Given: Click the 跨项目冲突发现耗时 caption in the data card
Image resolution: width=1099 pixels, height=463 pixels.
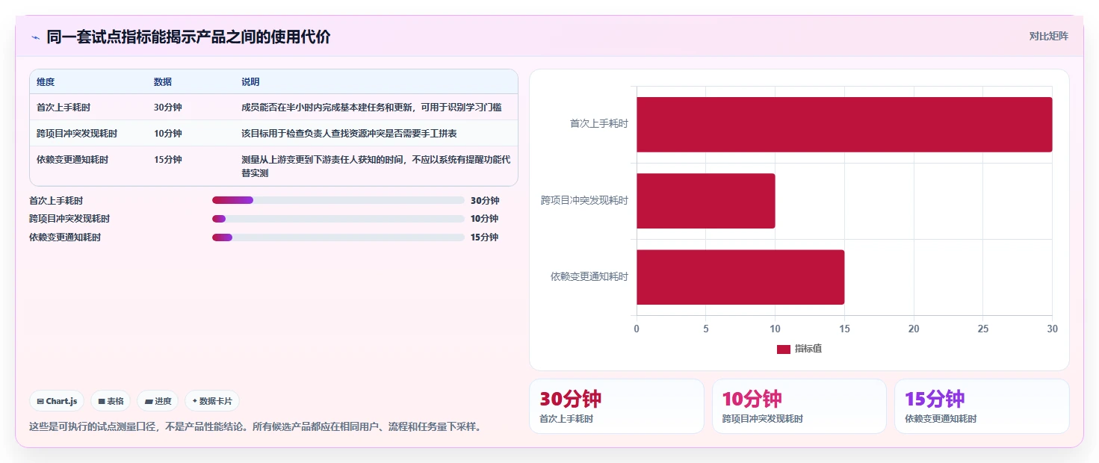Looking at the screenshot, I should click(762, 419).
